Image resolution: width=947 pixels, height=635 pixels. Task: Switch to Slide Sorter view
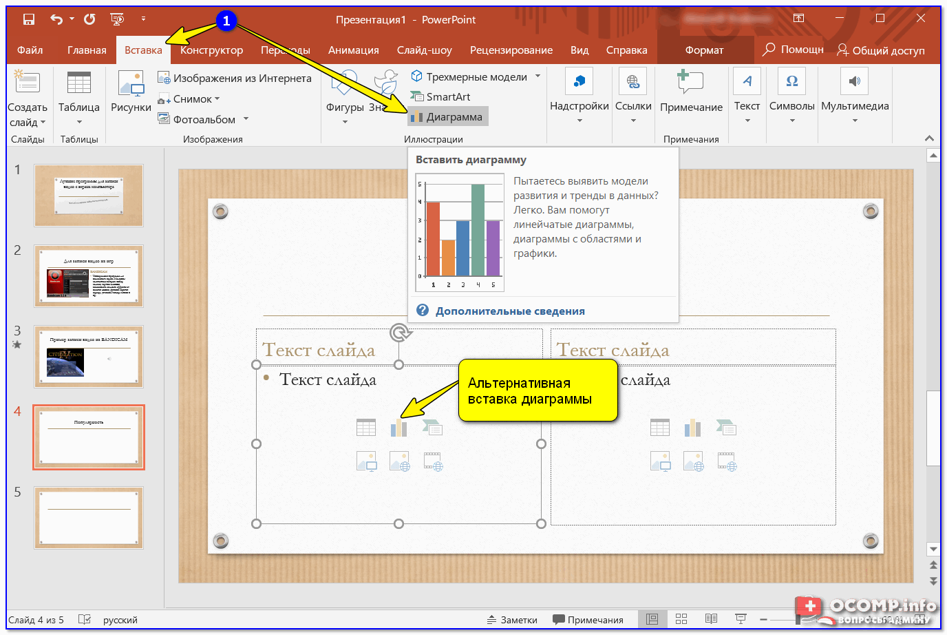pyautogui.click(x=681, y=619)
